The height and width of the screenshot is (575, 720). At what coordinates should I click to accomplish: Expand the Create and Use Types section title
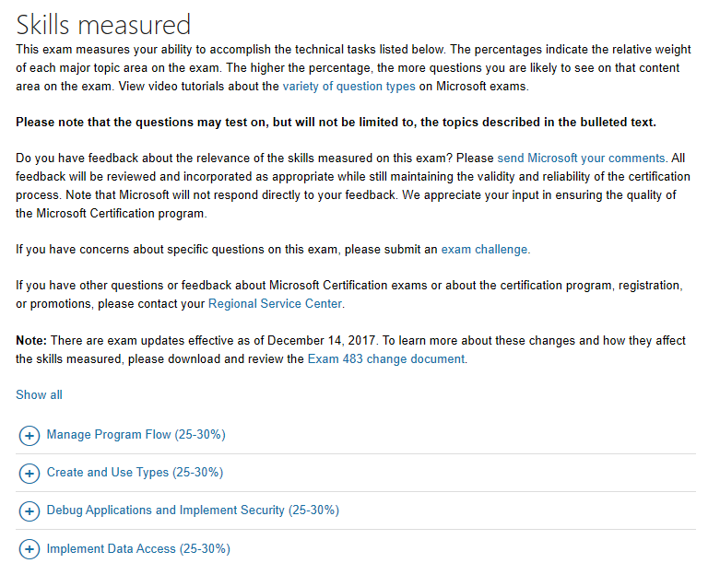click(135, 472)
